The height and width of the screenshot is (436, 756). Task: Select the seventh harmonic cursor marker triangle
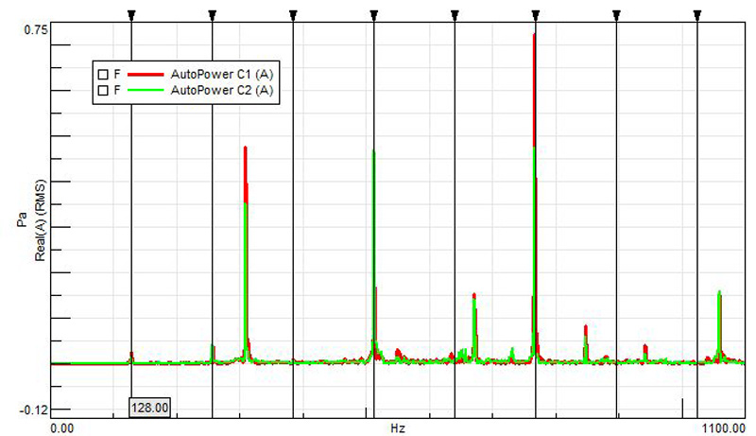(616, 15)
